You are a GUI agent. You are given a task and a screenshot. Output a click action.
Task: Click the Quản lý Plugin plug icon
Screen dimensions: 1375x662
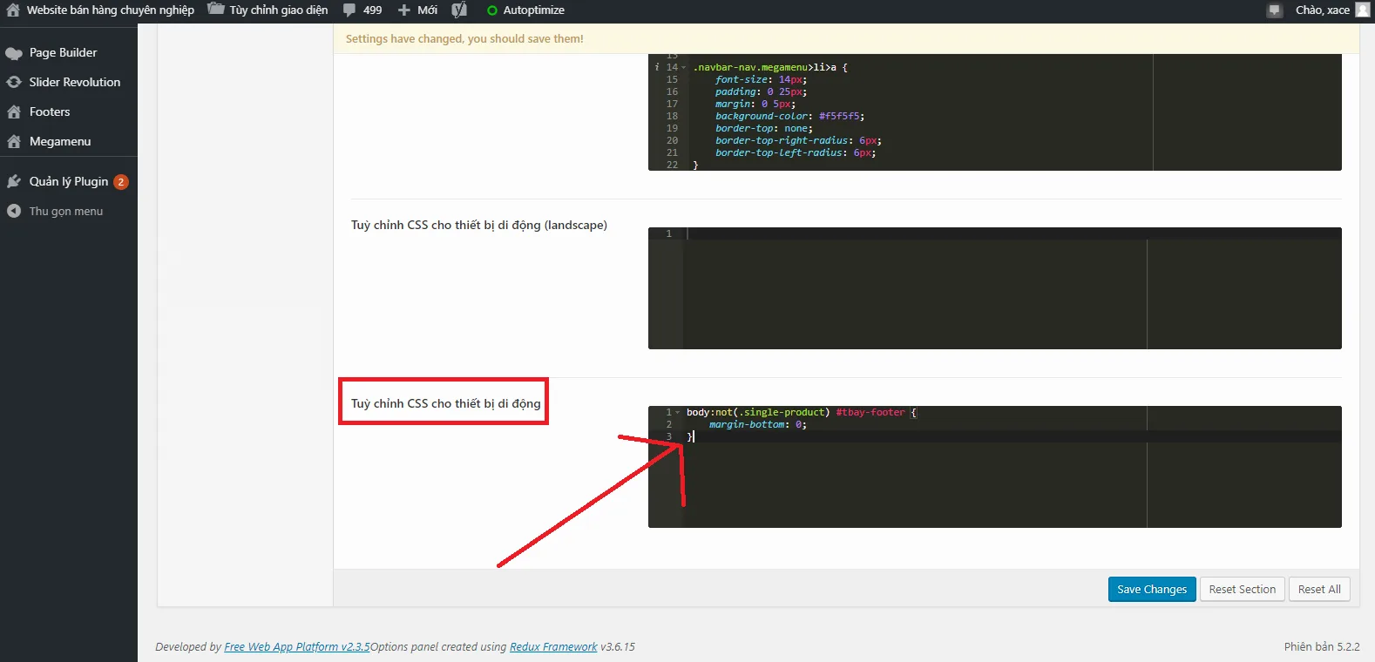click(14, 181)
